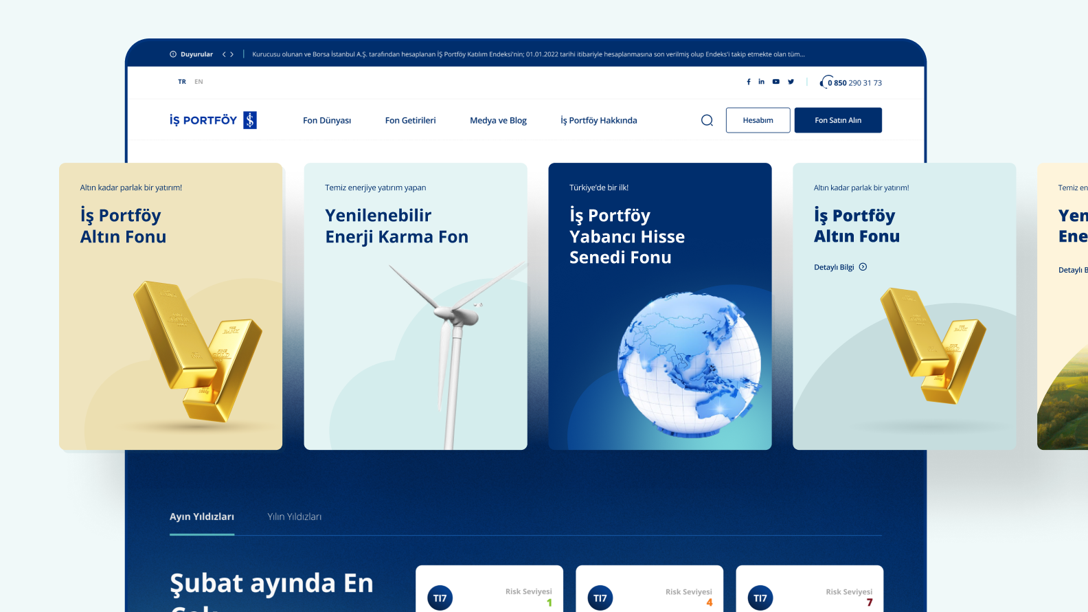
Task: Select the Yılın Yıldızları tab
Action: (294, 517)
